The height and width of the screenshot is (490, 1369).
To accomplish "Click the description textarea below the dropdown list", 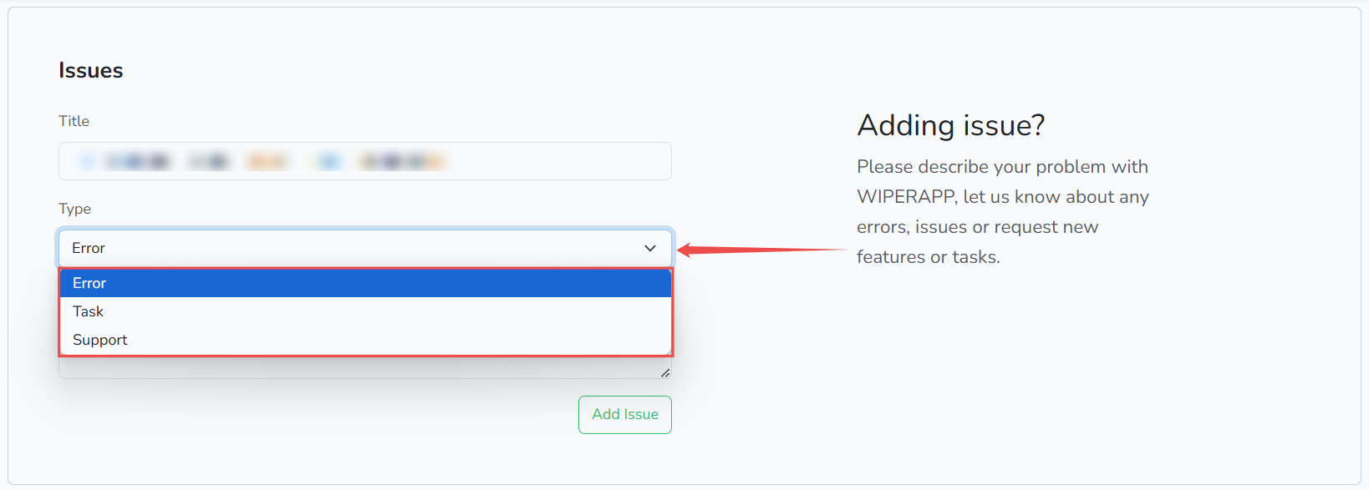I will point(359,368).
